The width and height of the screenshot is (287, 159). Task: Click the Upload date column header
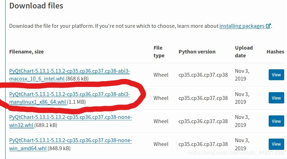(244, 51)
